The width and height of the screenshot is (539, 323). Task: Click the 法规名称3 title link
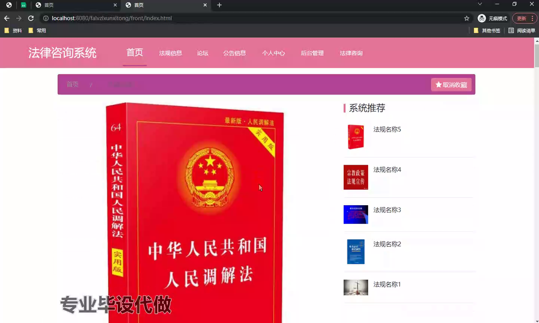pos(387,210)
